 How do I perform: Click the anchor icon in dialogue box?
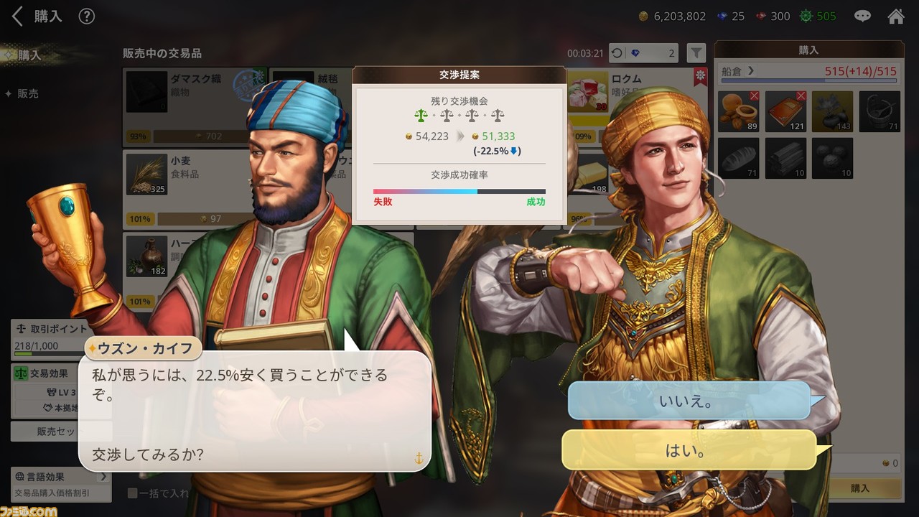(419, 457)
